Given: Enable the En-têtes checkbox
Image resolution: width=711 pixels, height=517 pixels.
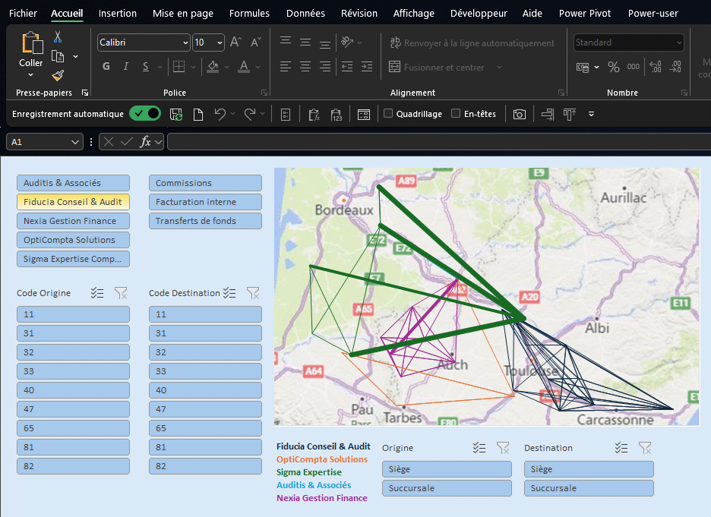Looking at the screenshot, I should (456, 113).
